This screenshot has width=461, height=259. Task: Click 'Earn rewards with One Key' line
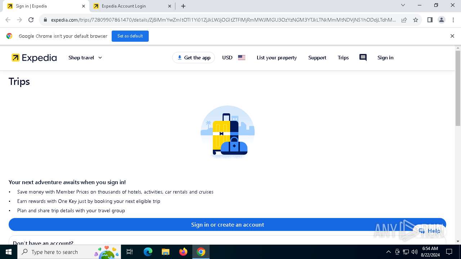(89, 201)
